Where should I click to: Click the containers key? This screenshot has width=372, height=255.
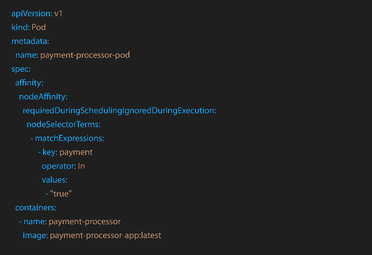[x=35, y=208]
